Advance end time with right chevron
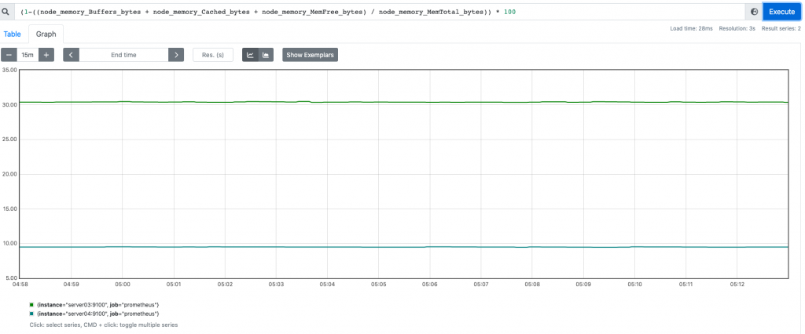 pos(176,55)
